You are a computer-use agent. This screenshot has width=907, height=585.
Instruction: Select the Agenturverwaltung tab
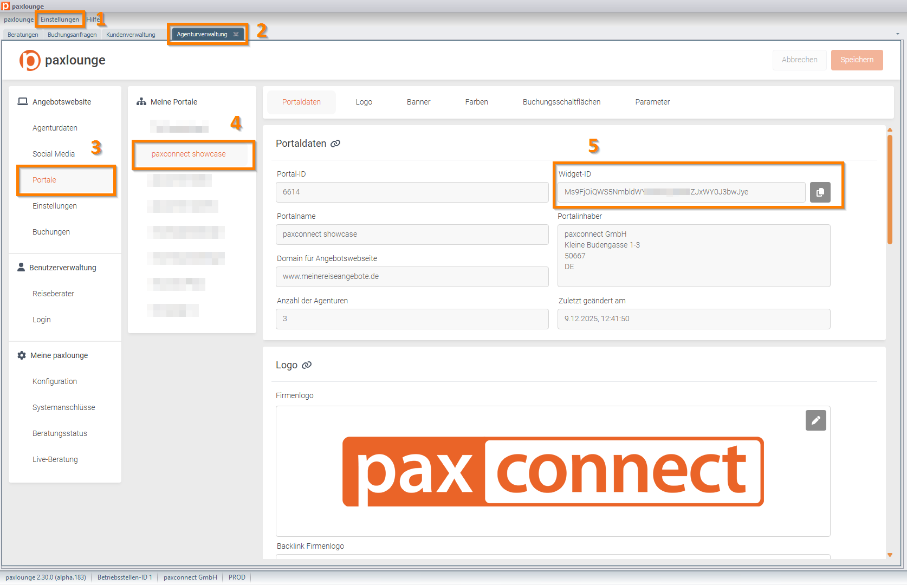[x=202, y=34]
